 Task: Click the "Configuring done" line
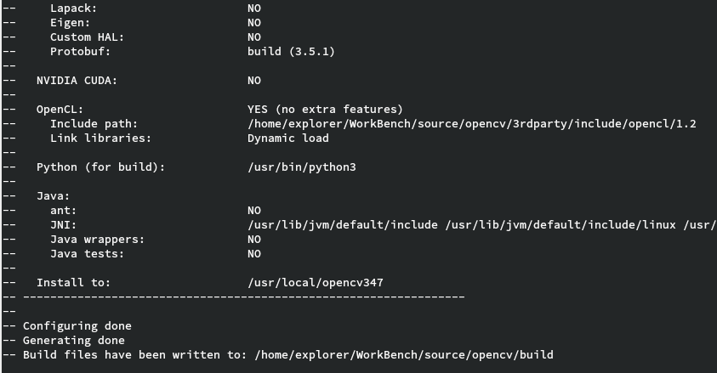[x=77, y=325]
